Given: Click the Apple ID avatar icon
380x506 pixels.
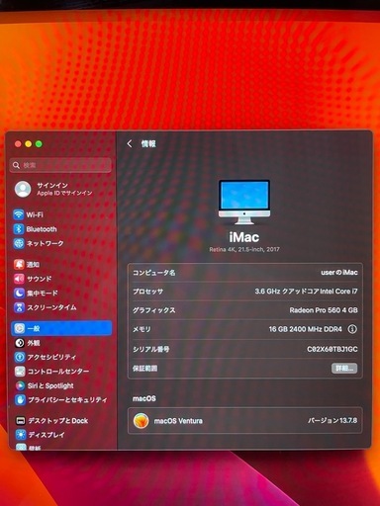Looking at the screenshot, I should pyautogui.click(x=23, y=189).
